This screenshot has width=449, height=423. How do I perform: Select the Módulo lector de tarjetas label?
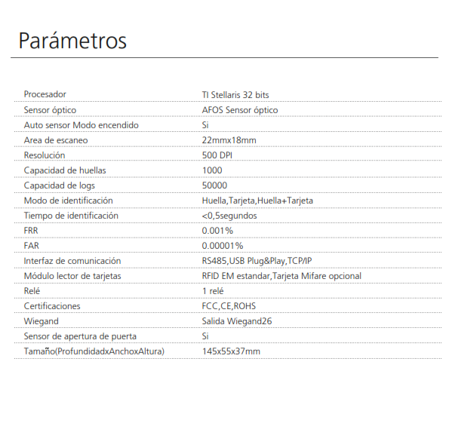point(72,276)
